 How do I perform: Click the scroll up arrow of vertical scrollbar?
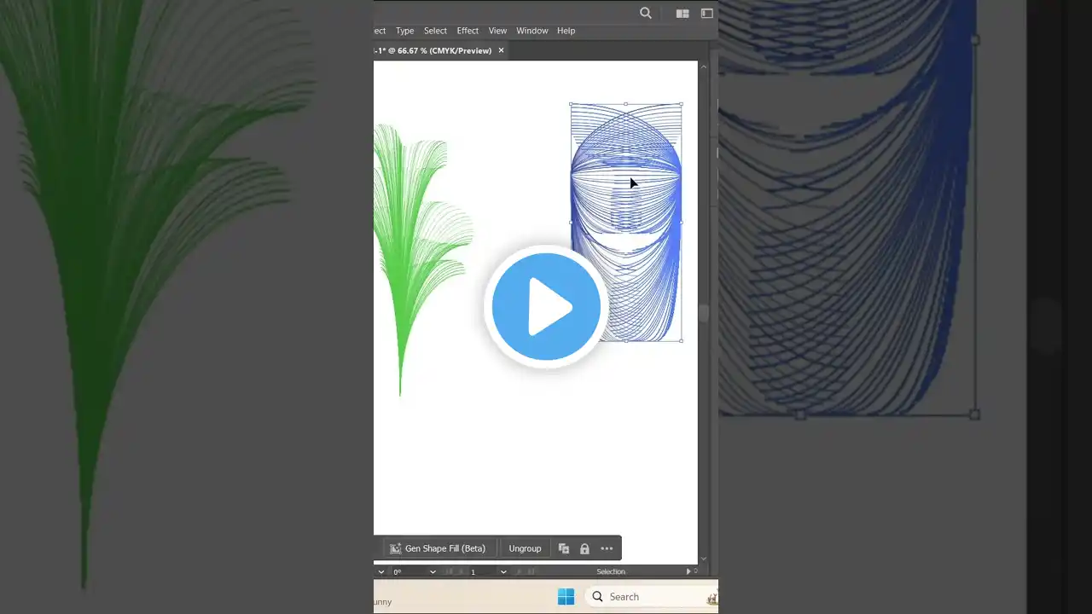pos(703,67)
